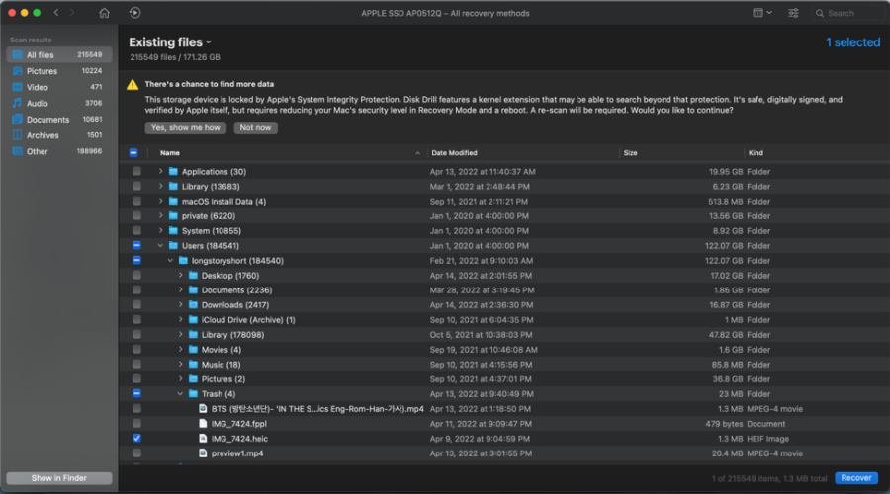Expand the Movies folder
This screenshot has width=890, height=494.
click(181, 350)
